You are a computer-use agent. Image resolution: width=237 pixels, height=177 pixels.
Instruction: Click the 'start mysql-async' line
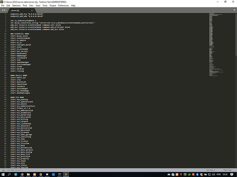click(x=19, y=36)
